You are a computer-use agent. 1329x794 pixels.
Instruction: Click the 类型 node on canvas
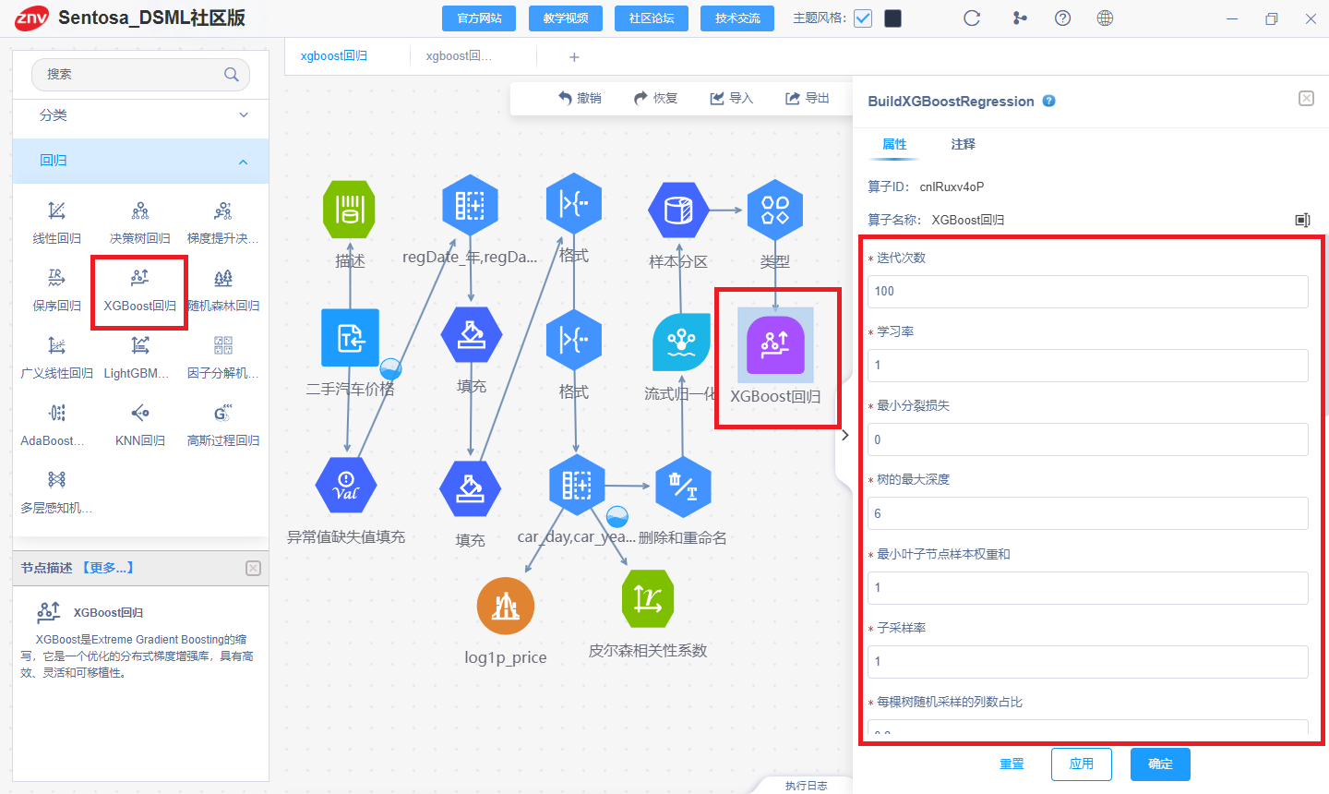click(775, 210)
